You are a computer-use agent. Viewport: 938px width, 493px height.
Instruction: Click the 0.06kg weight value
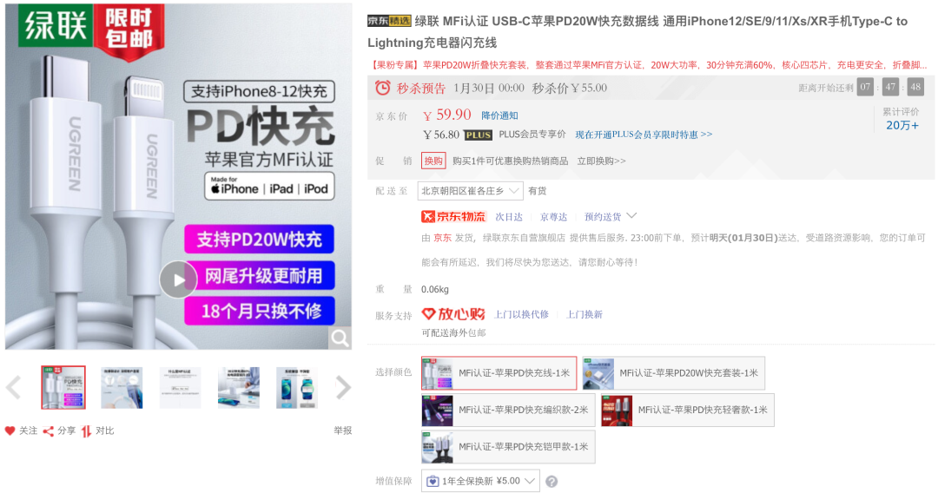[435, 289]
